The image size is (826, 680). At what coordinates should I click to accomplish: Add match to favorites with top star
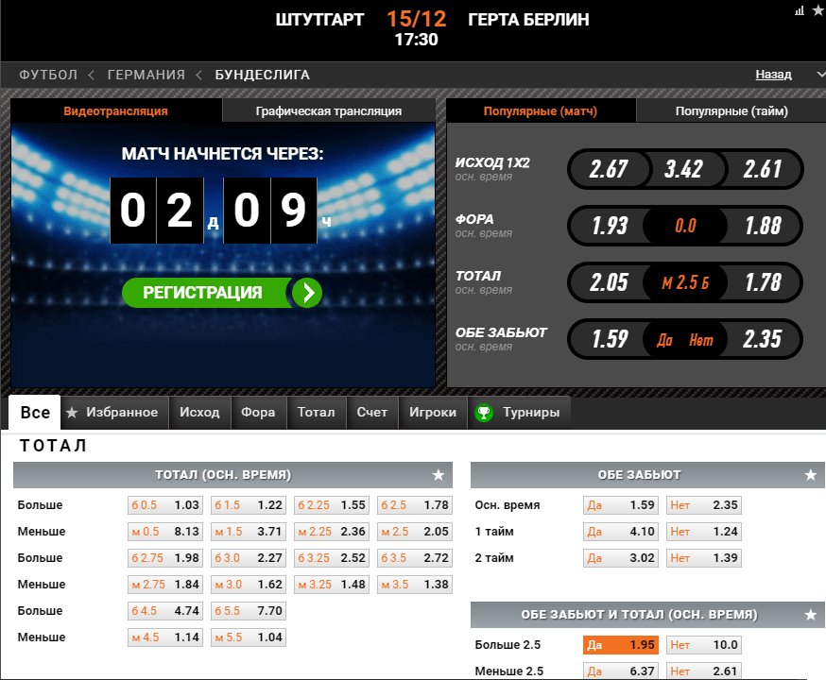click(x=817, y=10)
